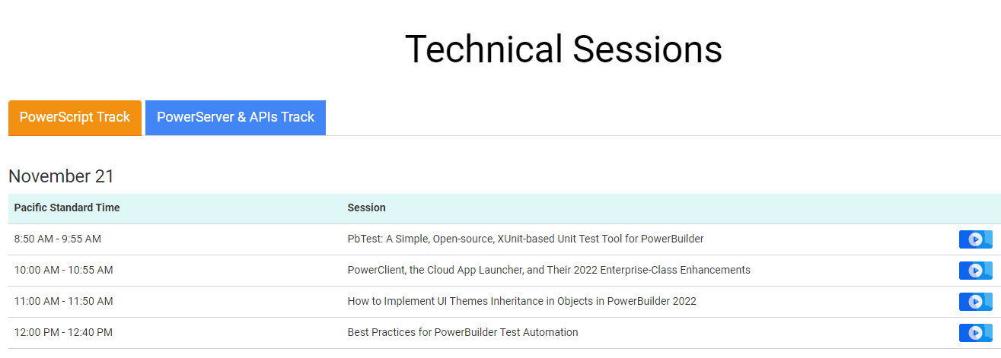This screenshot has height=358, width=1001.
Task: Click the November 21 date heading
Action: coord(61,176)
